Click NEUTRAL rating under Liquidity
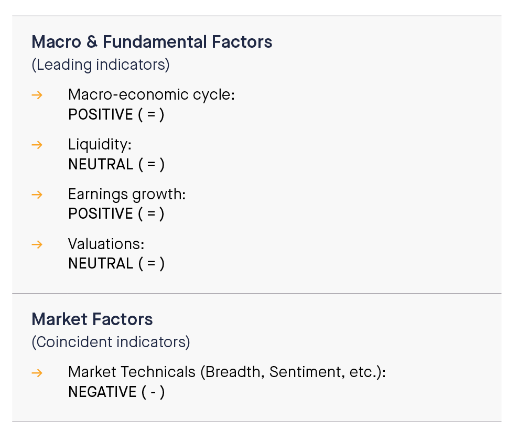The width and height of the screenshot is (529, 440). coord(116,164)
